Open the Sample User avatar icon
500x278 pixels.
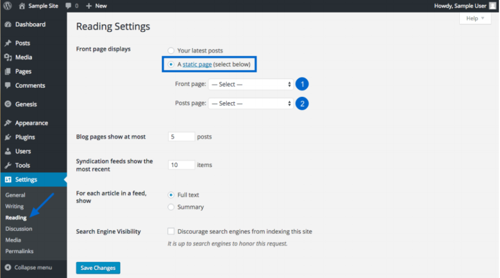click(x=492, y=6)
